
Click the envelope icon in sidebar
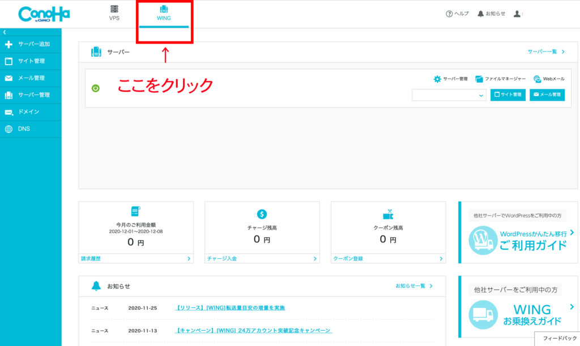[x=8, y=78]
